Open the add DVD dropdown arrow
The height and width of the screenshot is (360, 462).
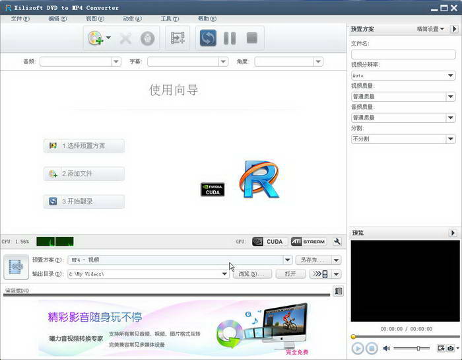(x=108, y=38)
